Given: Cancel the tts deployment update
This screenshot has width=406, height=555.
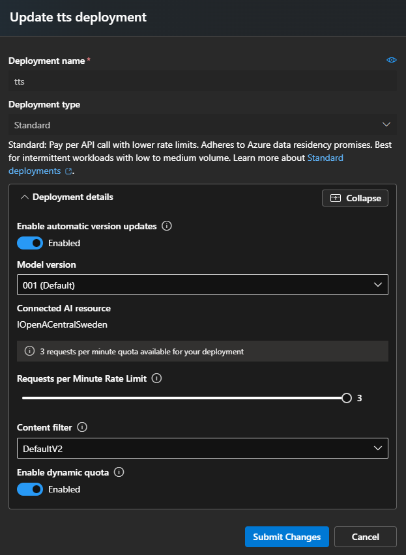Looking at the screenshot, I should click(365, 536).
